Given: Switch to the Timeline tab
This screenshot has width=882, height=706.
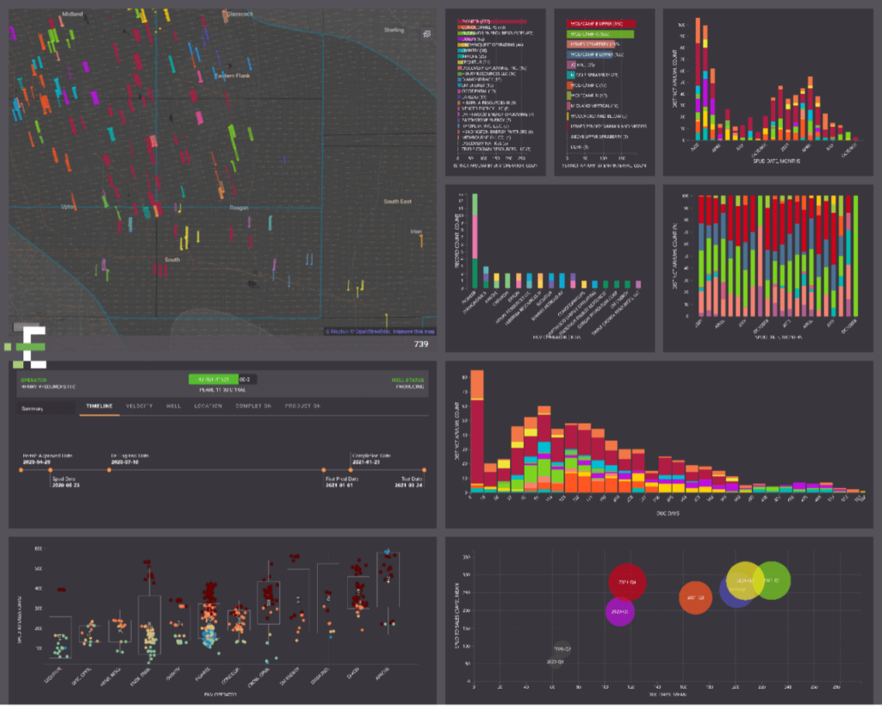Looking at the screenshot, I should click(99, 406).
